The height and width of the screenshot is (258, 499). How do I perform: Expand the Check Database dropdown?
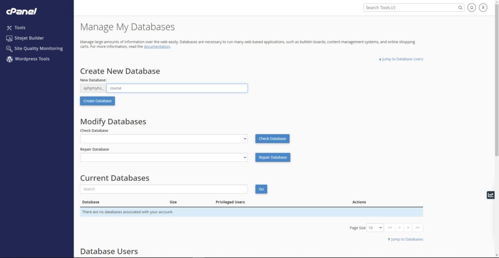coord(164,139)
